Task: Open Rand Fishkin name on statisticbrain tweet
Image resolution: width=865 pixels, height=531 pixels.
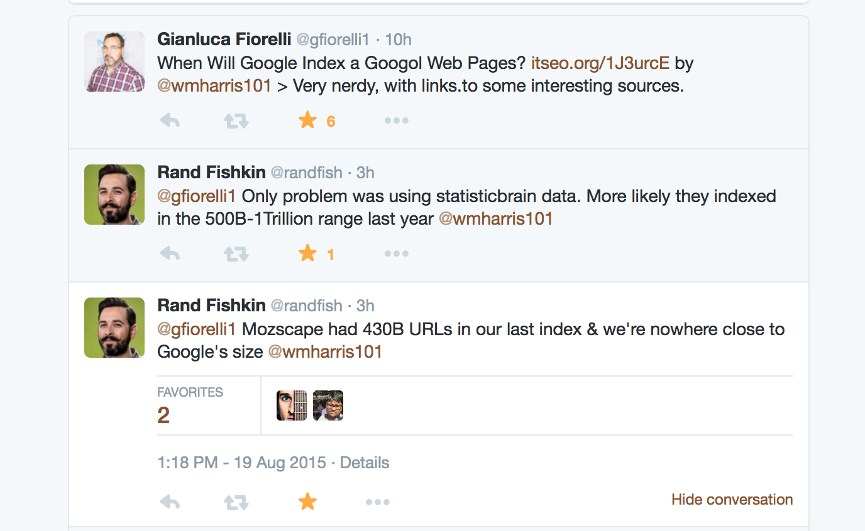Action: (x=211, y=173)
